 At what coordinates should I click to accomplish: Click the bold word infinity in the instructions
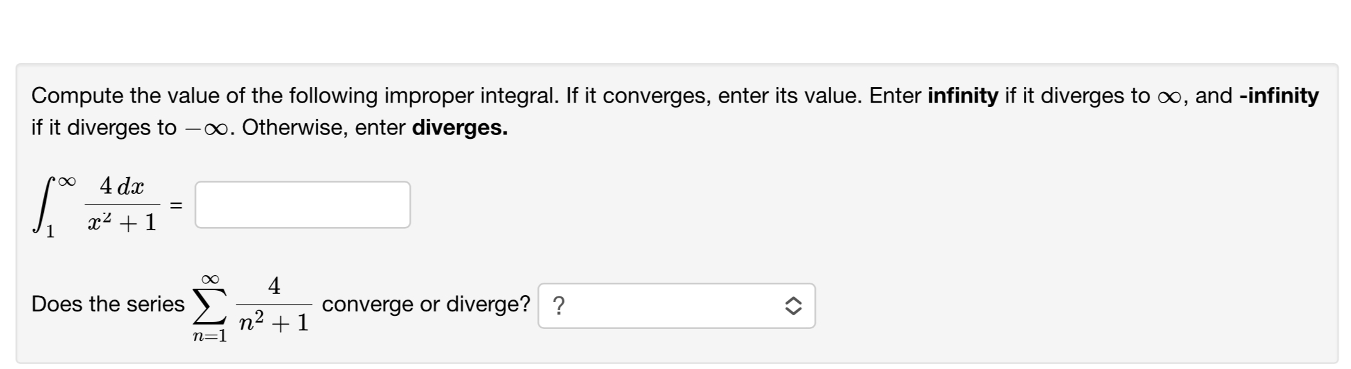click(963, 96)
